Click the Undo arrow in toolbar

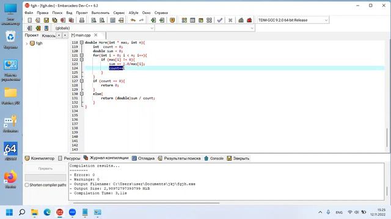pos(133,20)
